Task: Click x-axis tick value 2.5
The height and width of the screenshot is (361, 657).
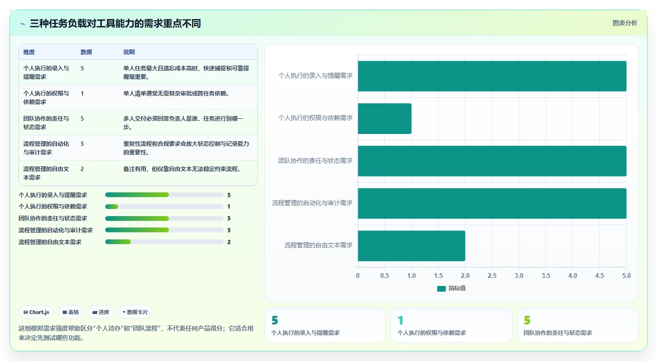Action: point(492,275)
